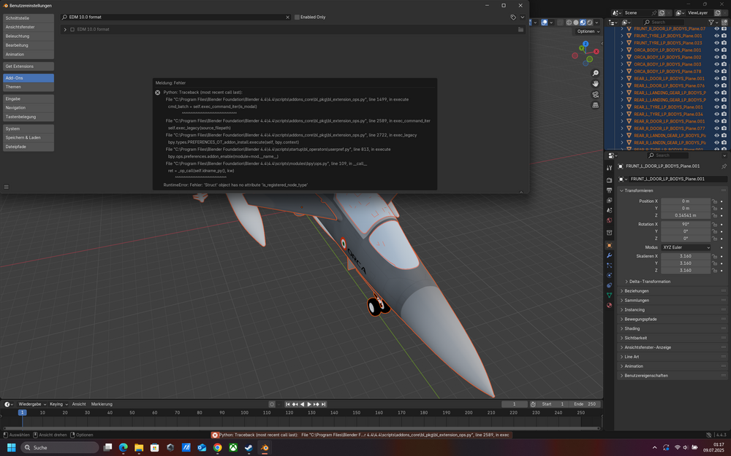Open the Modifiers wrench properties tab
The height and width of the screenshot is (456, 731).
point(610,255)
